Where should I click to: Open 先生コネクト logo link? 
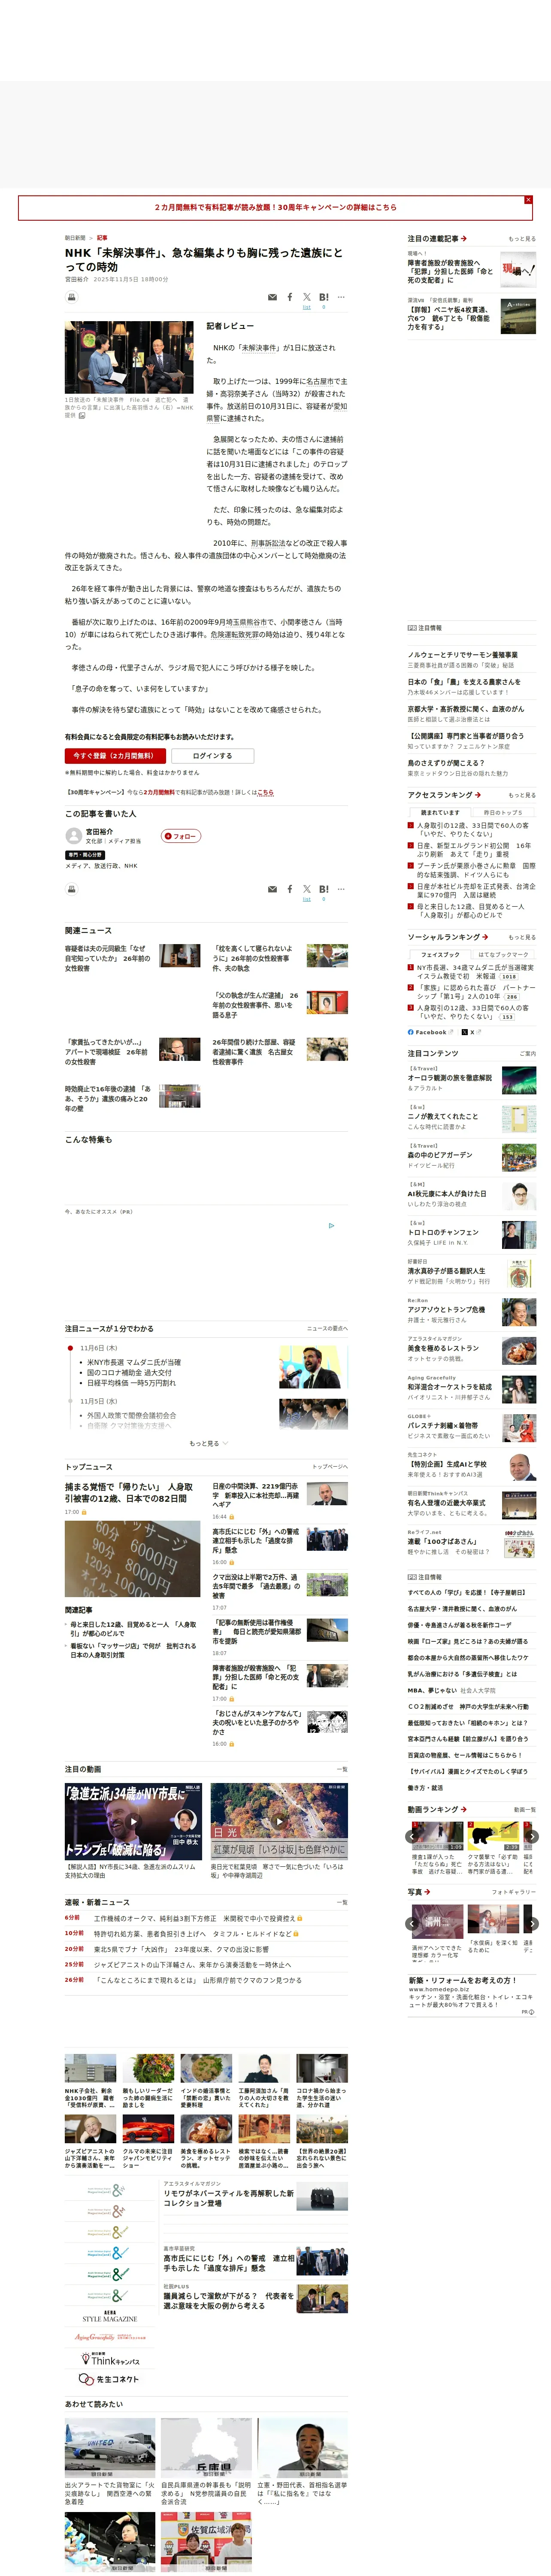coord(109,2379)
